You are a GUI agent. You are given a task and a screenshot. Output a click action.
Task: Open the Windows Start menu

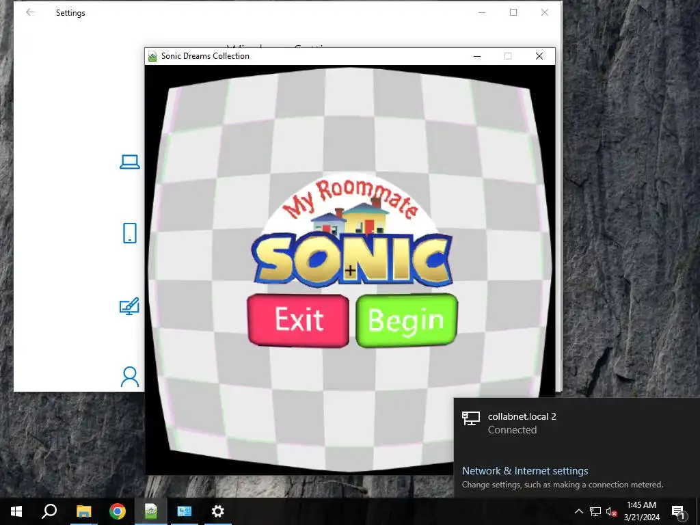coord(16,511)
